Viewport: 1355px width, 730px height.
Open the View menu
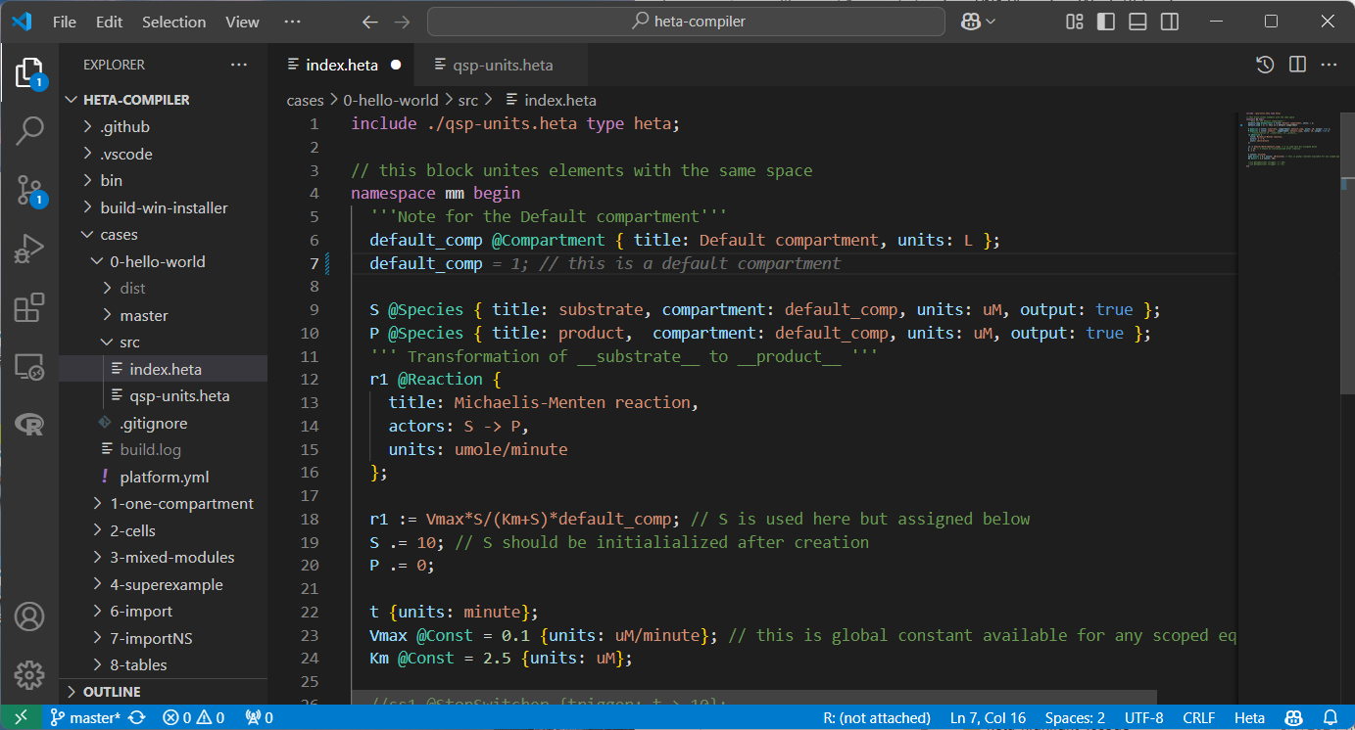click(242, 22)
